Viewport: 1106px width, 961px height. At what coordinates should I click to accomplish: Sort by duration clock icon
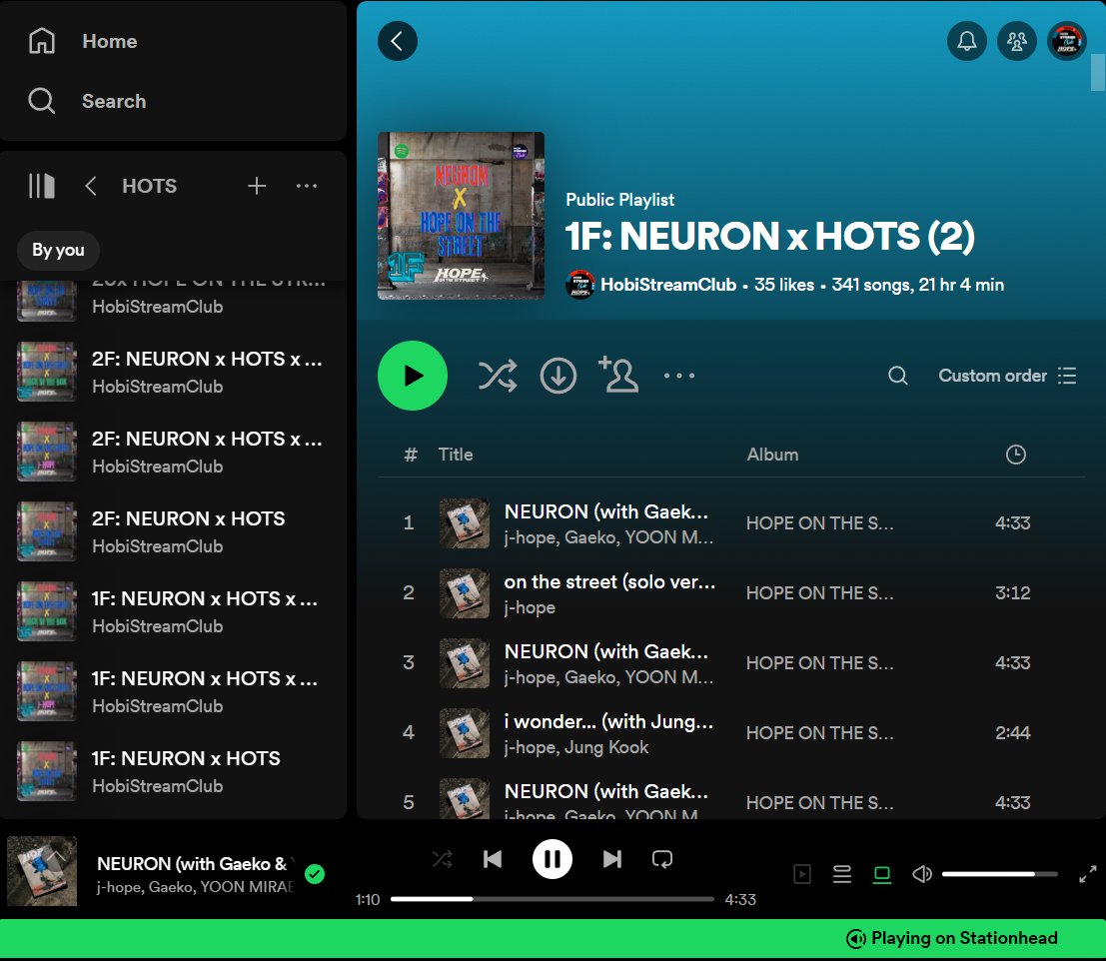1015,455
